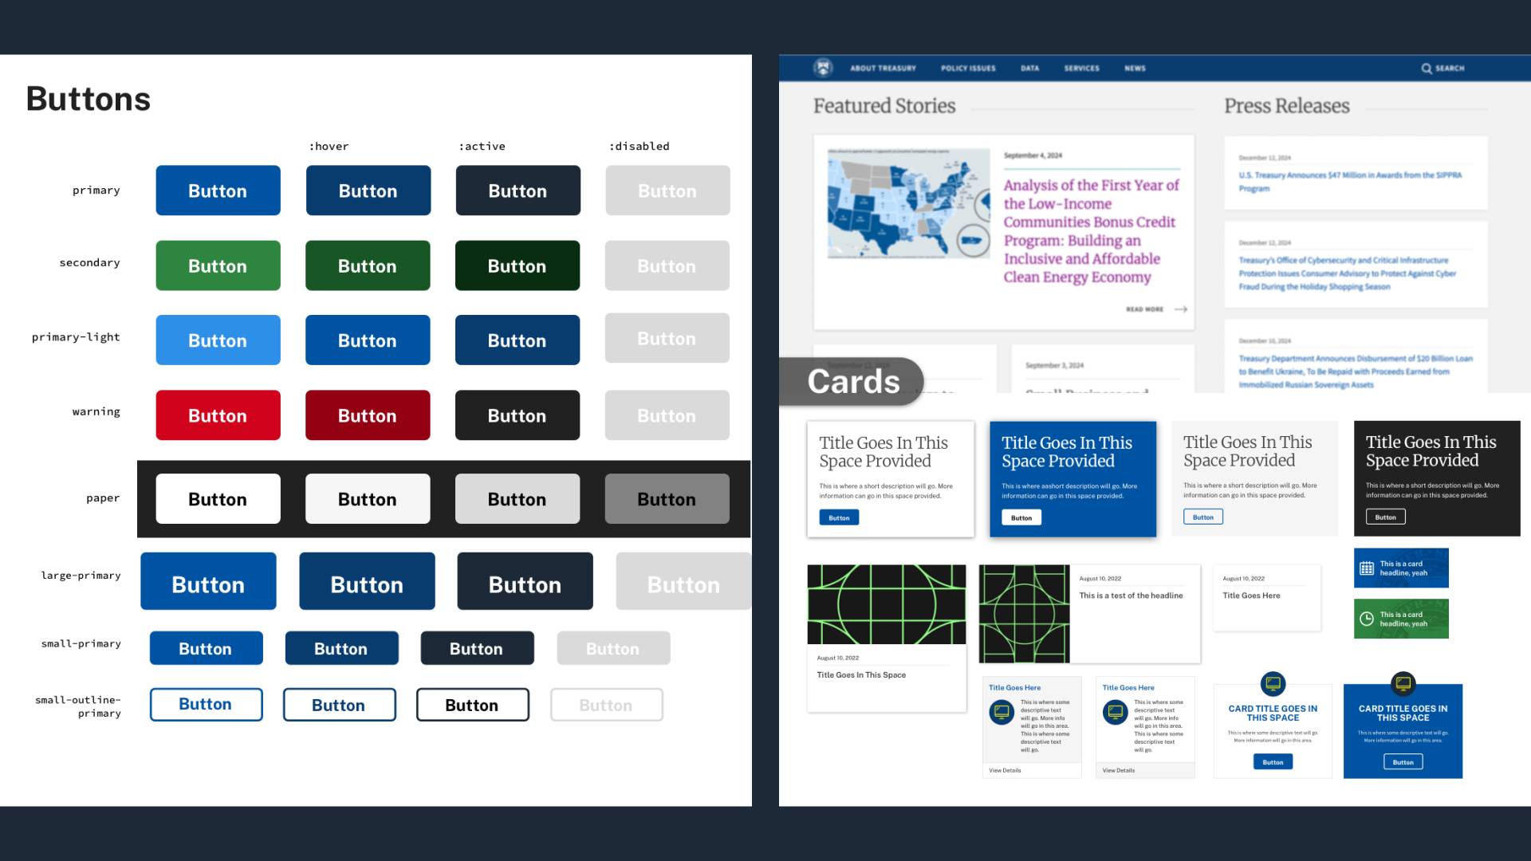
Task: Expand the Press Releases section
Action: coord(1287,106)
